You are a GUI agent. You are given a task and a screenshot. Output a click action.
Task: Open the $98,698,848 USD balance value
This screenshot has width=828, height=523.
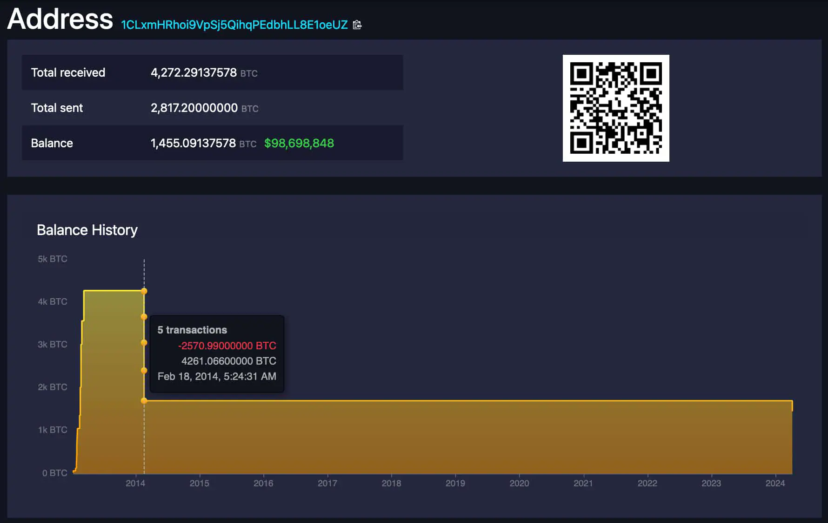pyautogui.click(x=299, y=143)
